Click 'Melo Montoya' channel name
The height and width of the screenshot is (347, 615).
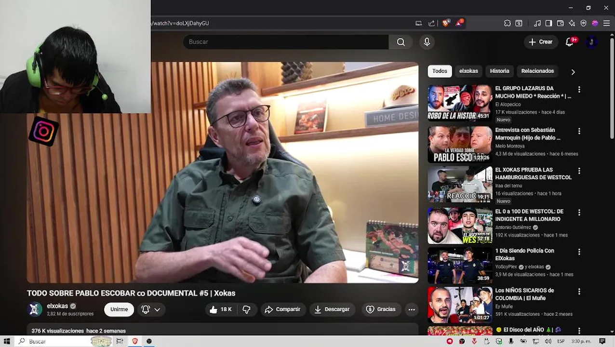510,146
